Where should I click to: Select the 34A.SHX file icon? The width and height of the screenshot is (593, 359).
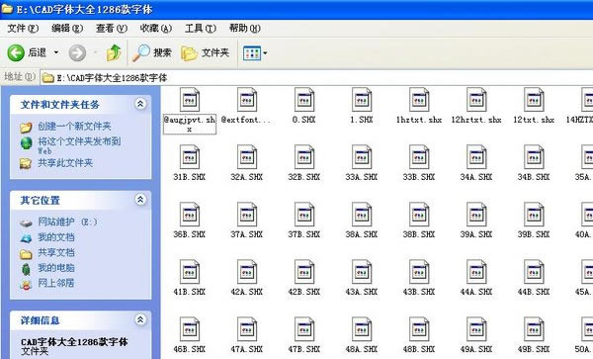[476, 157]
